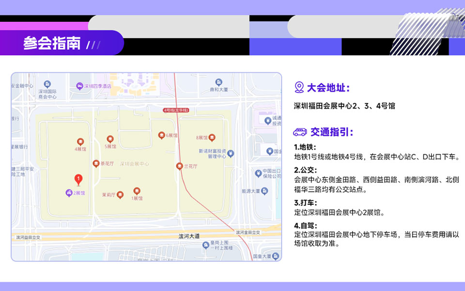Select the 8展馆 hall marker
Viewport: 465px width, 291px height.
click(x=212, y=137)
